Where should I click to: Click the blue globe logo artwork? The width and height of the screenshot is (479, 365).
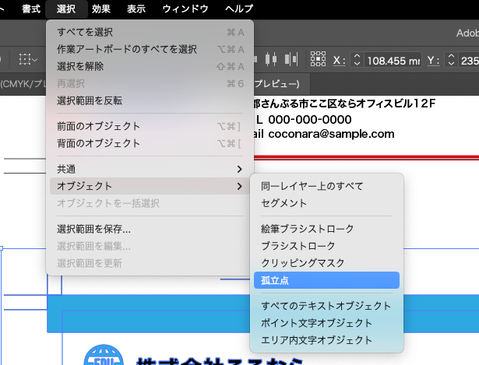[x=104, y=356]
